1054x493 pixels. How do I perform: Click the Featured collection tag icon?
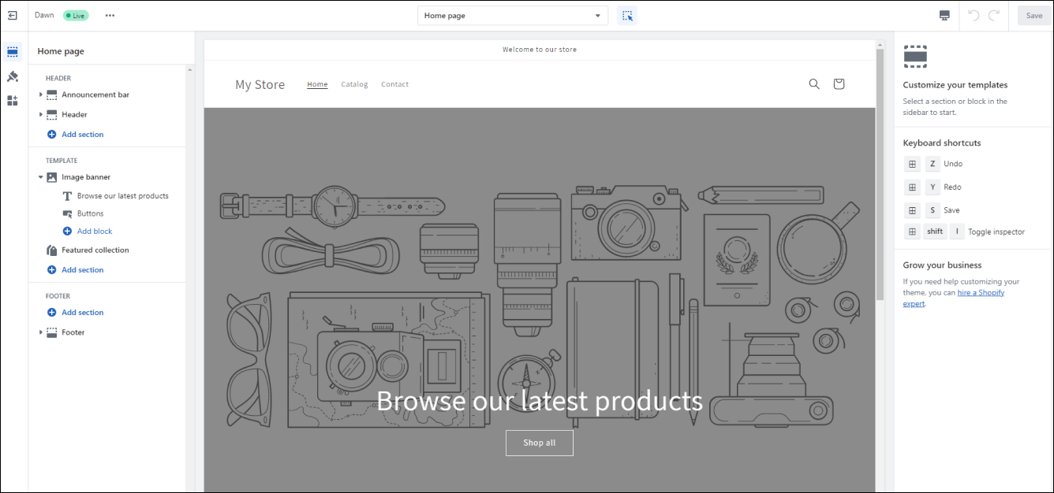click(52, 250)
